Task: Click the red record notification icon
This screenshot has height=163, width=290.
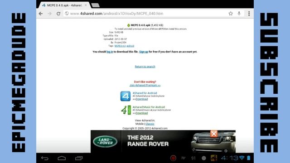Action: (173, 158)
